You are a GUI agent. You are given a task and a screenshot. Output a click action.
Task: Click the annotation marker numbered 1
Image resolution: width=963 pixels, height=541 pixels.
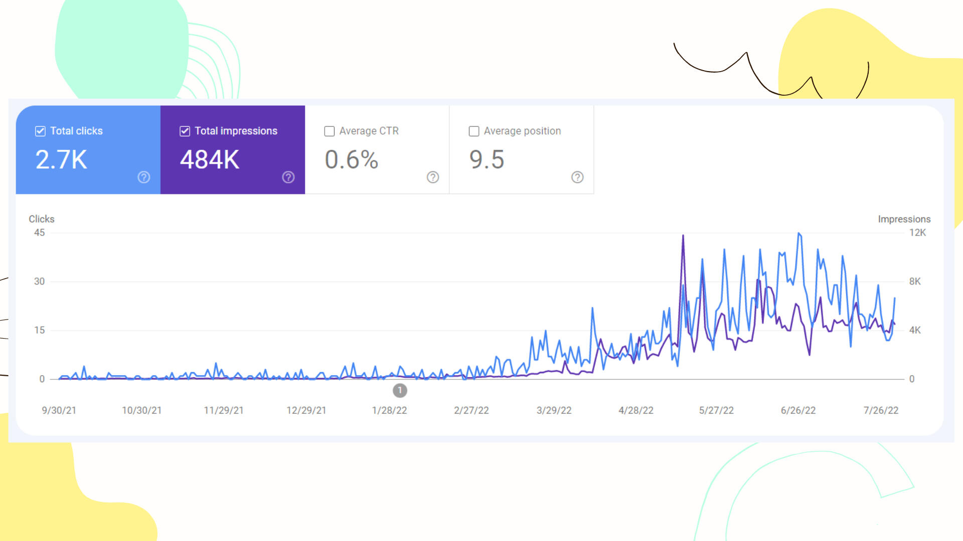coord(400,390)
